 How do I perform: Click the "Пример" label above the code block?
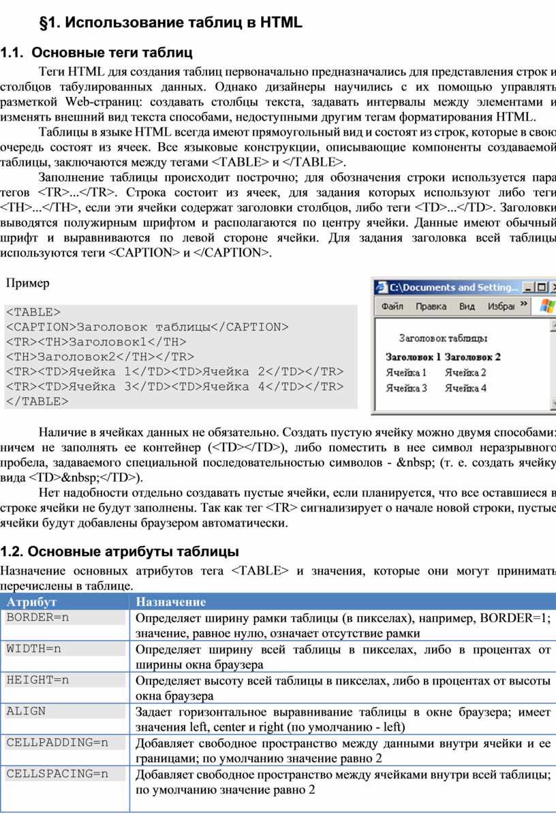pos(28,283)
